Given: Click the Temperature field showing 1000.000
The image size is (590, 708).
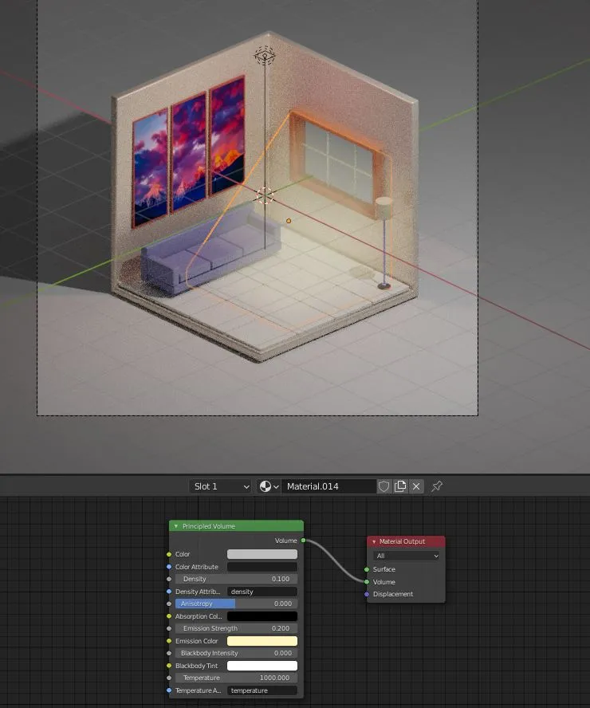Looking at the screenshot, I should coord(236,678).
